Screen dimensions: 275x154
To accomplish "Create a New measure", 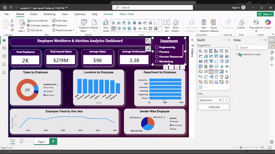I will [x=204, y=26].
